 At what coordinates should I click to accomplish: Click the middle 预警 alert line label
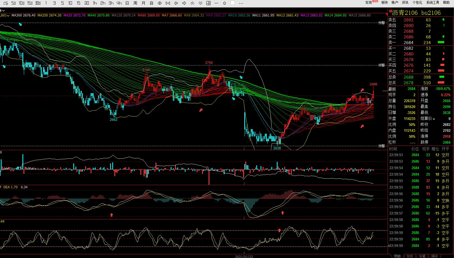point(382,65)
